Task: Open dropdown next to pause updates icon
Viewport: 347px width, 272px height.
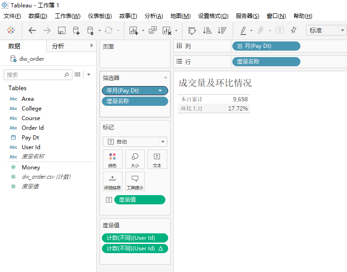Action: pyautogui.click(x=100, y=30)
